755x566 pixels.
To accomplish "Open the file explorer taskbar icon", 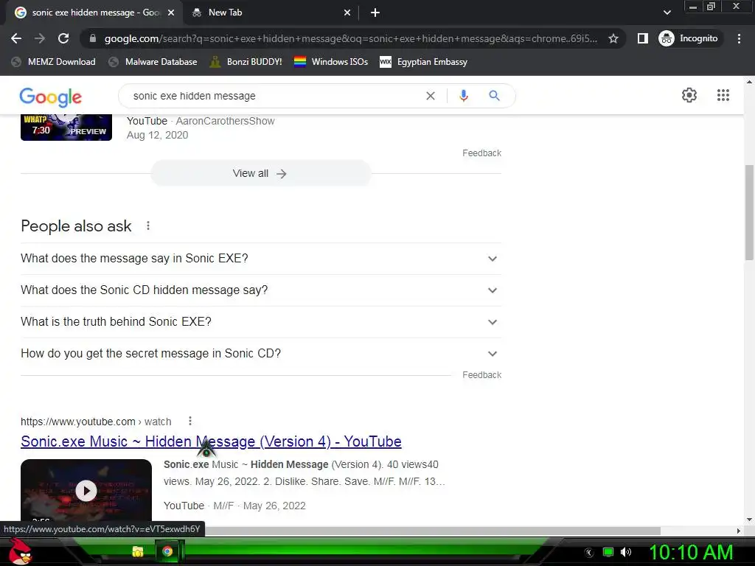I will (x=138, y=551).
